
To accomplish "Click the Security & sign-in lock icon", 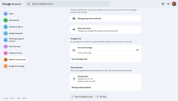I will tap(6, 27).
